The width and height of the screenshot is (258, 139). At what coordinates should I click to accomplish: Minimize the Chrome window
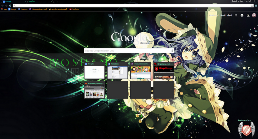pyautogui.click(x=247, y=1)
